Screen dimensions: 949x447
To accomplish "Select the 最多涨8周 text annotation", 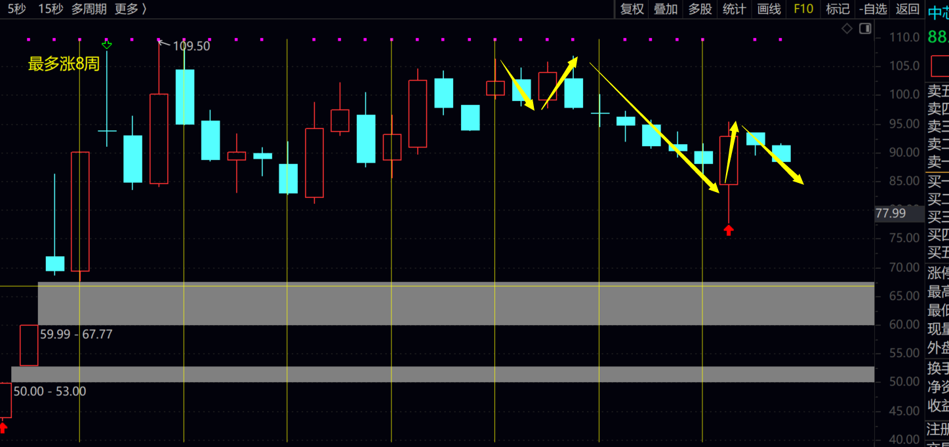I will pos(64,64).
